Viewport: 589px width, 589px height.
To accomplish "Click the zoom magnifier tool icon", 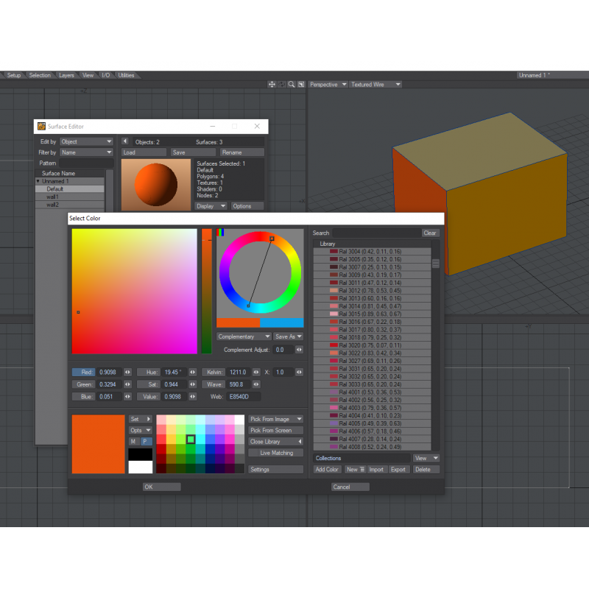I will pyautogui.click(x=291, y=84).
